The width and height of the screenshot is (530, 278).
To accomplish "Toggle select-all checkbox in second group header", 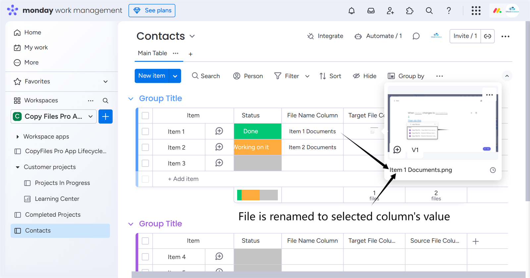I will coord(145,241).
